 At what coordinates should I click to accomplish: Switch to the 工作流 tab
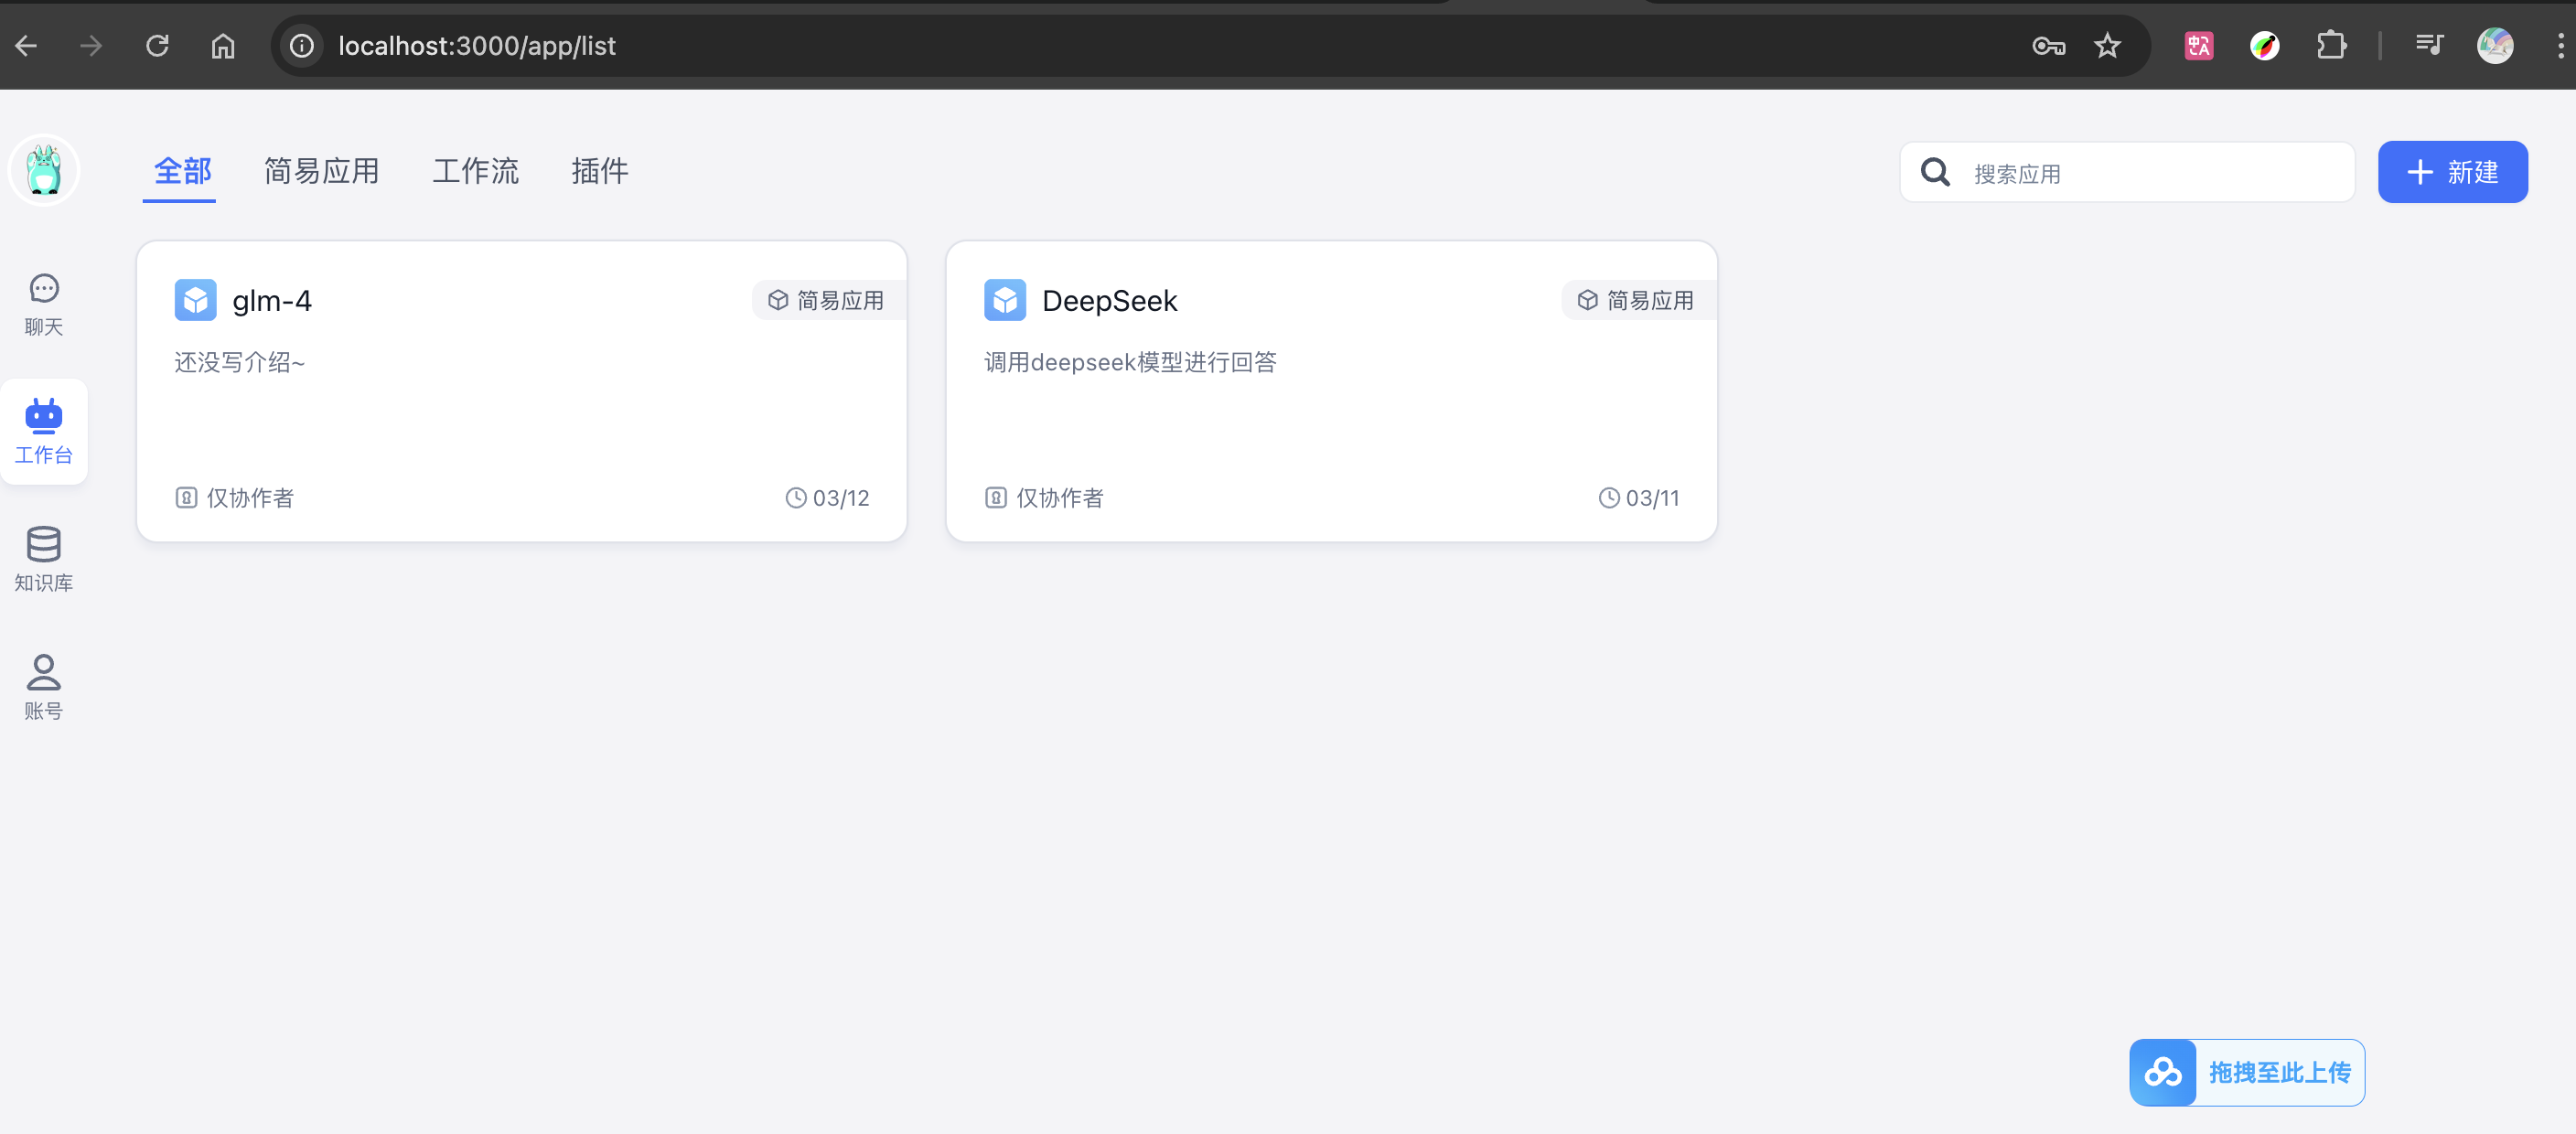[x=475, y=171]
